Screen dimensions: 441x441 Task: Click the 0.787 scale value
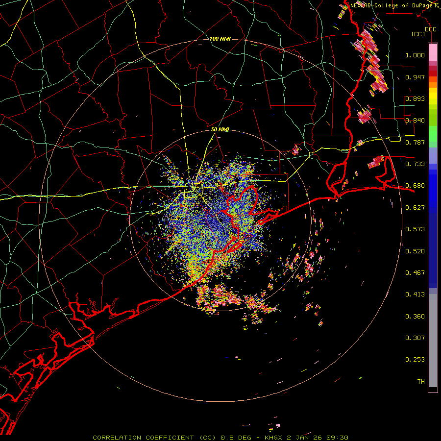[x=415, y=142]
